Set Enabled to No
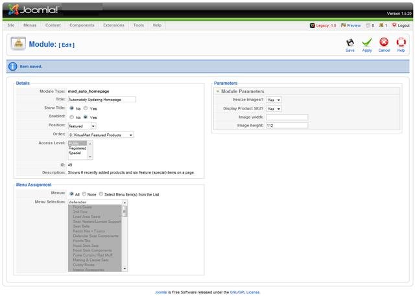 point(72,117)
